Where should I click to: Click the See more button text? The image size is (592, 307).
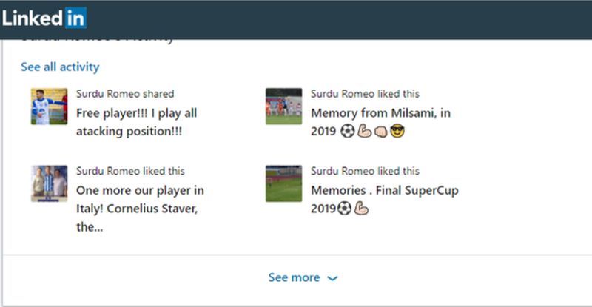[294, 277]
